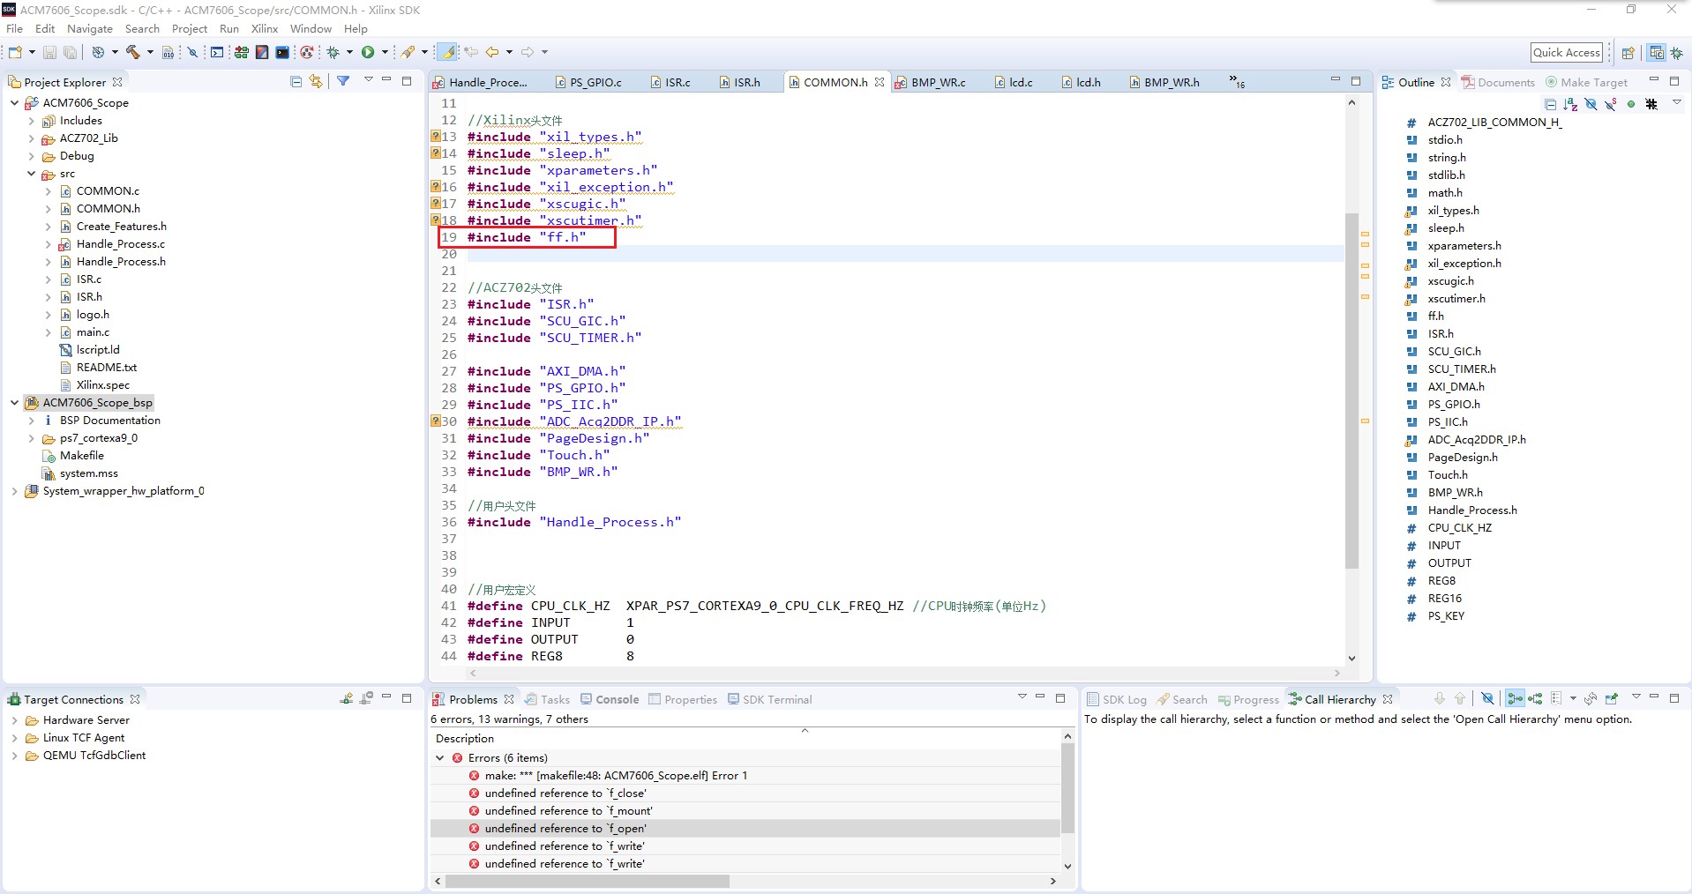Click the Build hammer icon
Viewport: 1692px width, 894px height.
[133, 53]
